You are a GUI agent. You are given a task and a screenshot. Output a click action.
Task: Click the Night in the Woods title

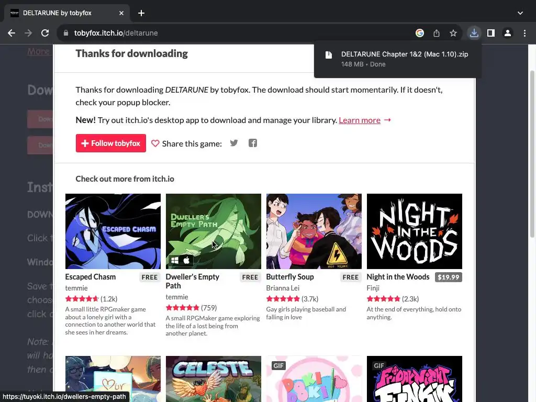pyautogui.click(x=398, y=277)
